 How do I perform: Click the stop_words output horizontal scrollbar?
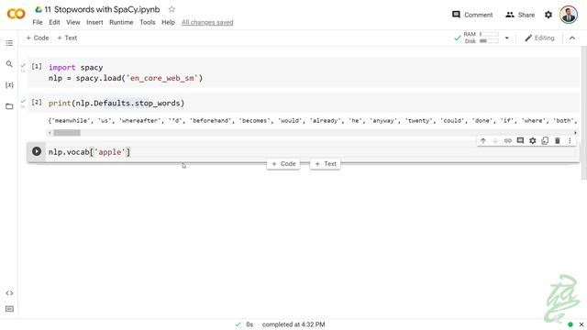67,132
